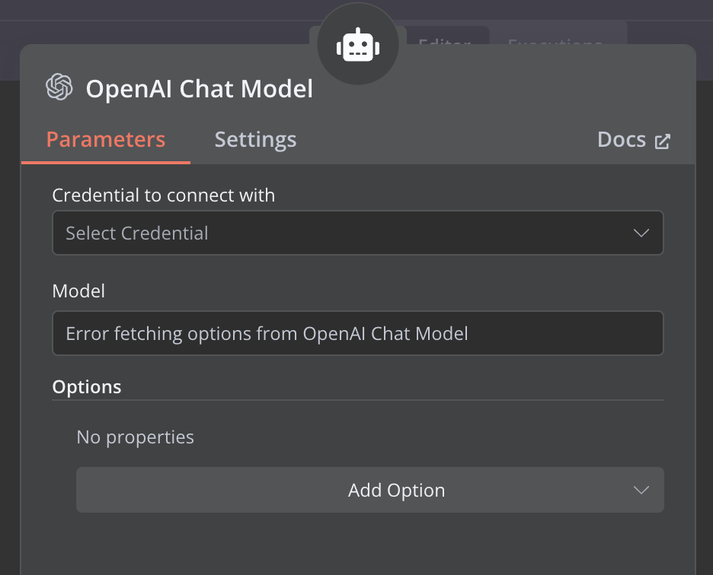
Task: Click the dimmed backdrop outside the panel
Action: (9, 304)
